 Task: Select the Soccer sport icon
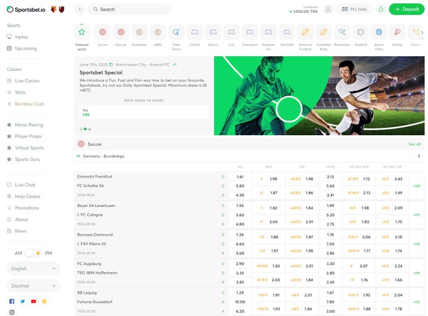coord(103,32)
